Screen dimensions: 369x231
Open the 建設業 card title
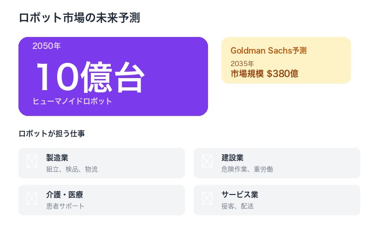[x=232, y=158]
